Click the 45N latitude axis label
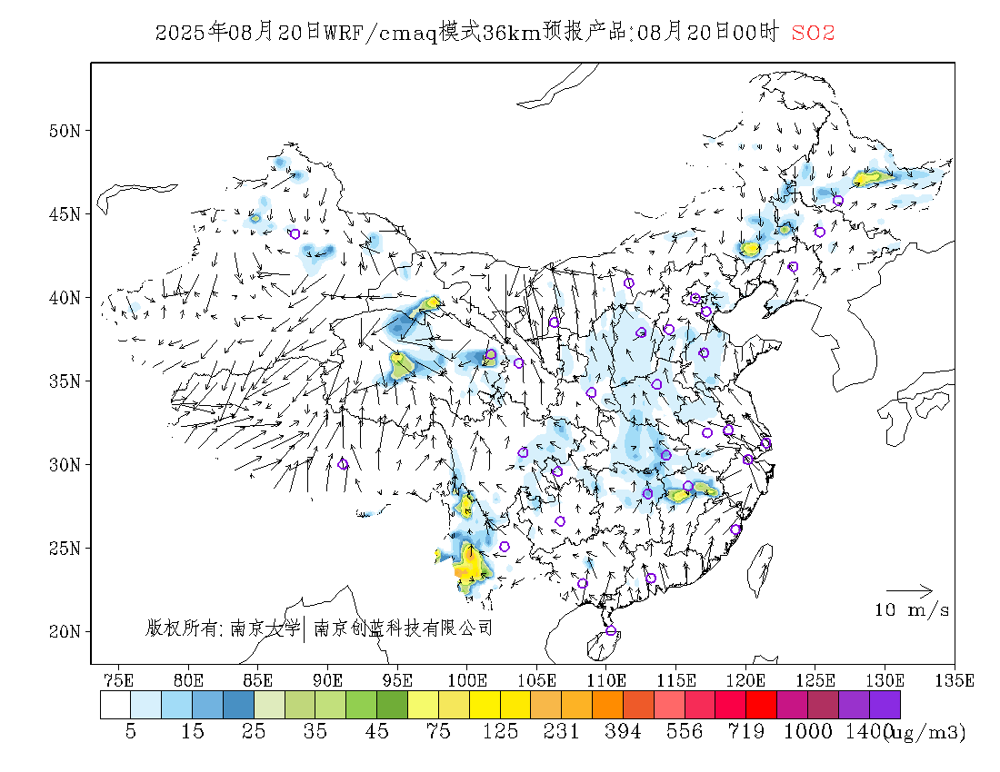The width and height of the screenshot is (1000, 772). [x=65, y=214]
